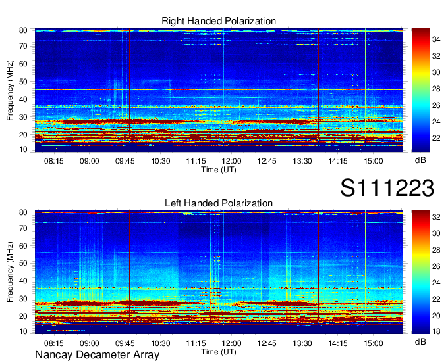The height and width of the screenshot is (363, 448).
Task: Click 10:30 tick under right-handed plot
Action: 160,161
